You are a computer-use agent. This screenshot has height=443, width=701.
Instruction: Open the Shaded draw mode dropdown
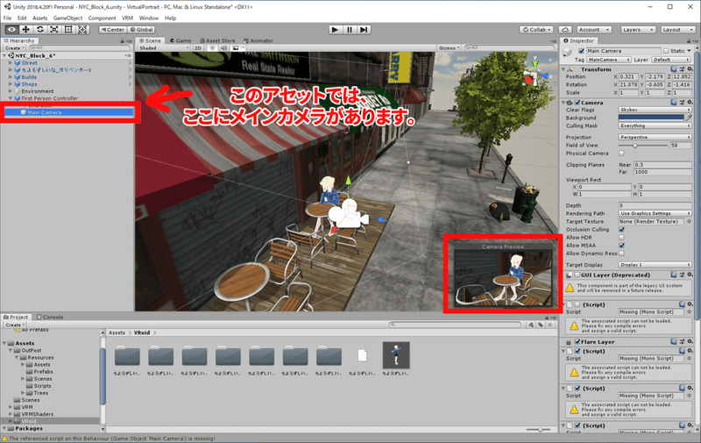coord(164,48)
